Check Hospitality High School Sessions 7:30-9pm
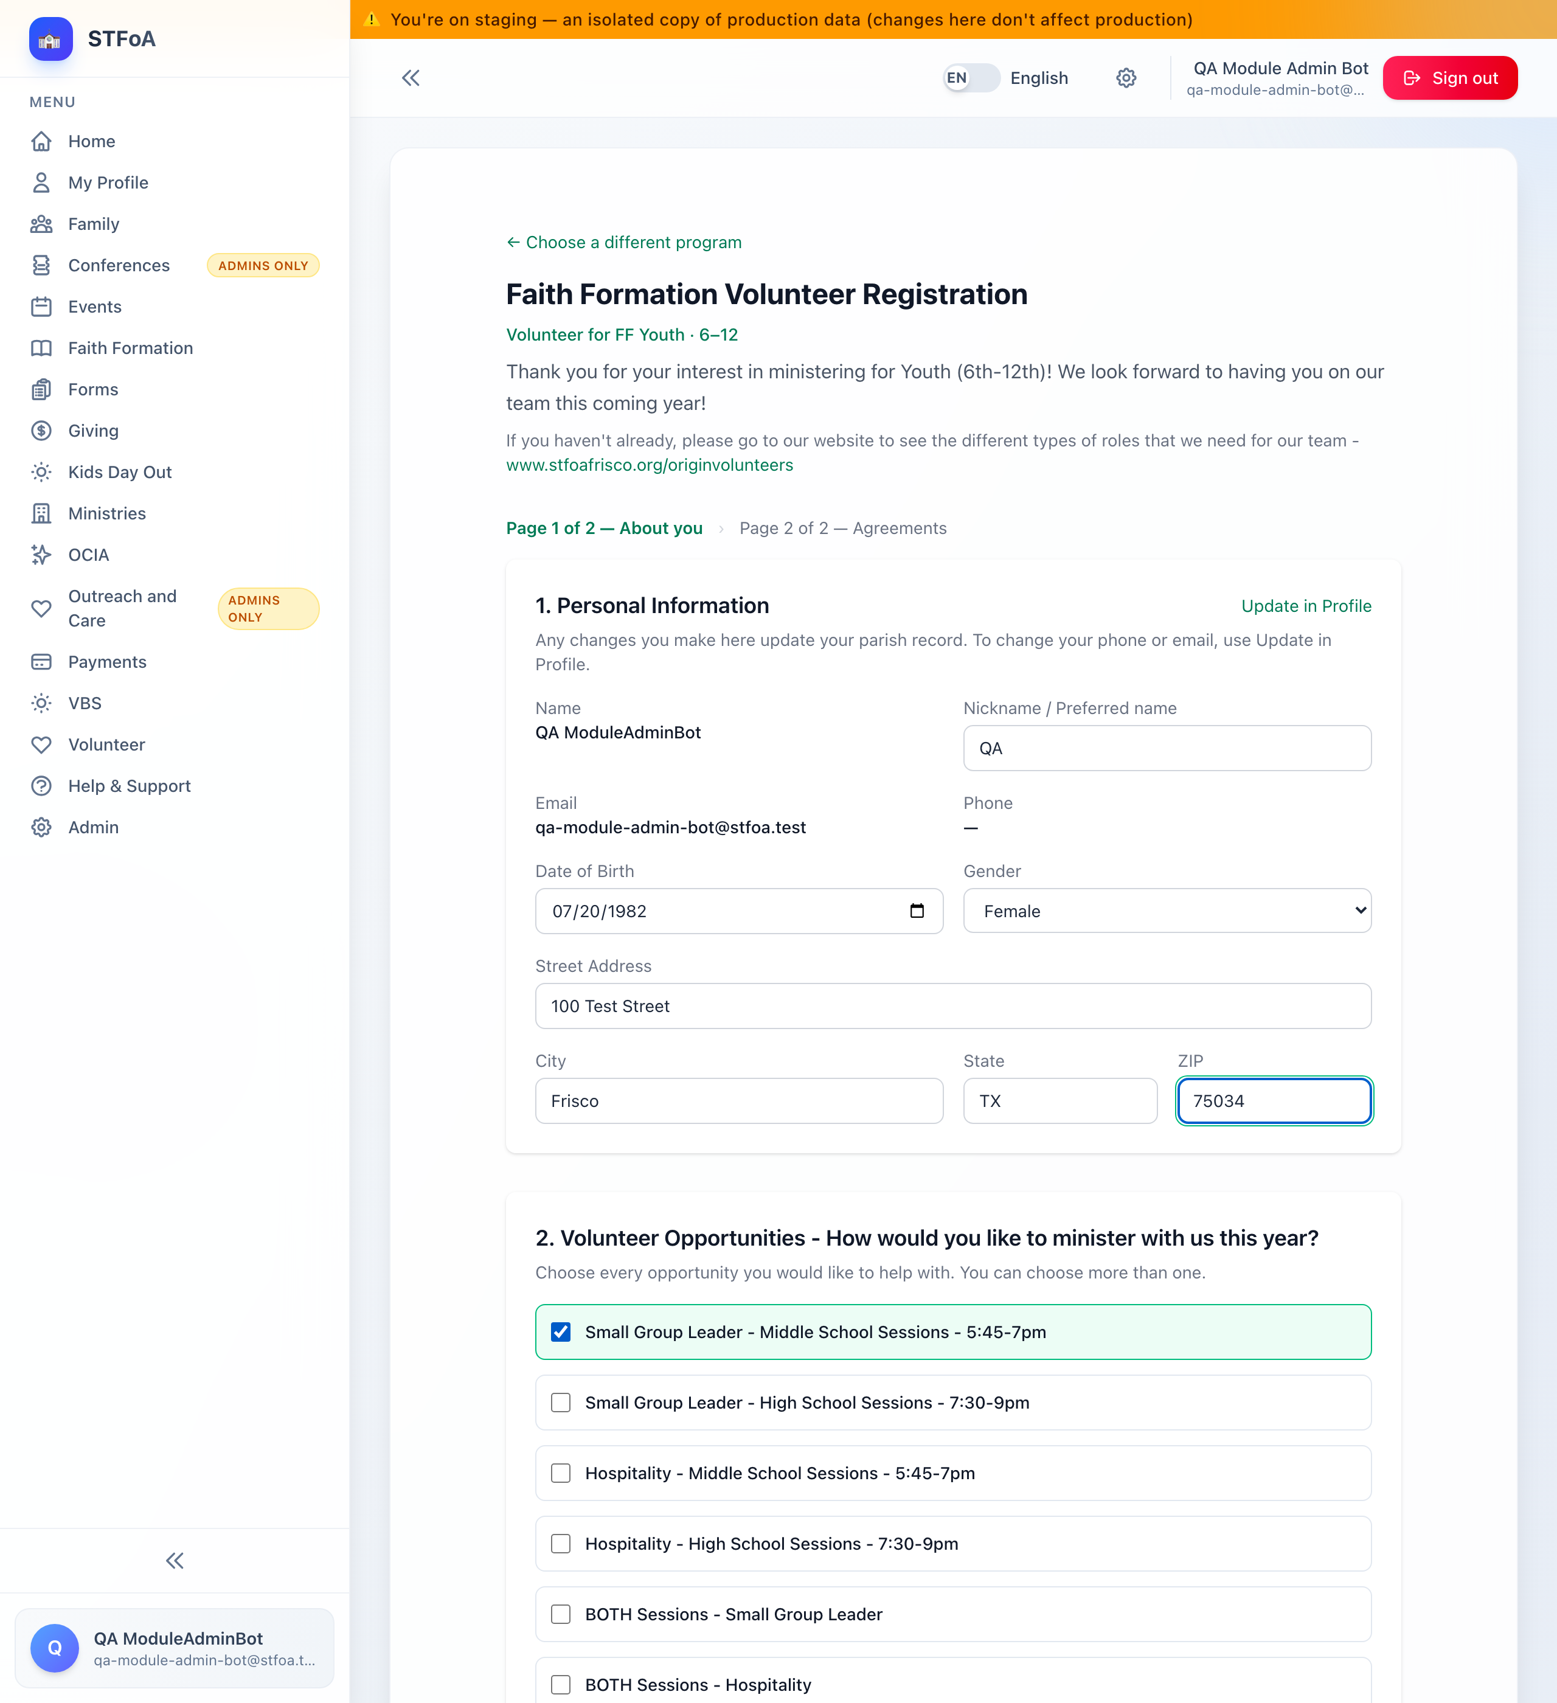Screen dimensions: 1557x1703 point(561,1544)
